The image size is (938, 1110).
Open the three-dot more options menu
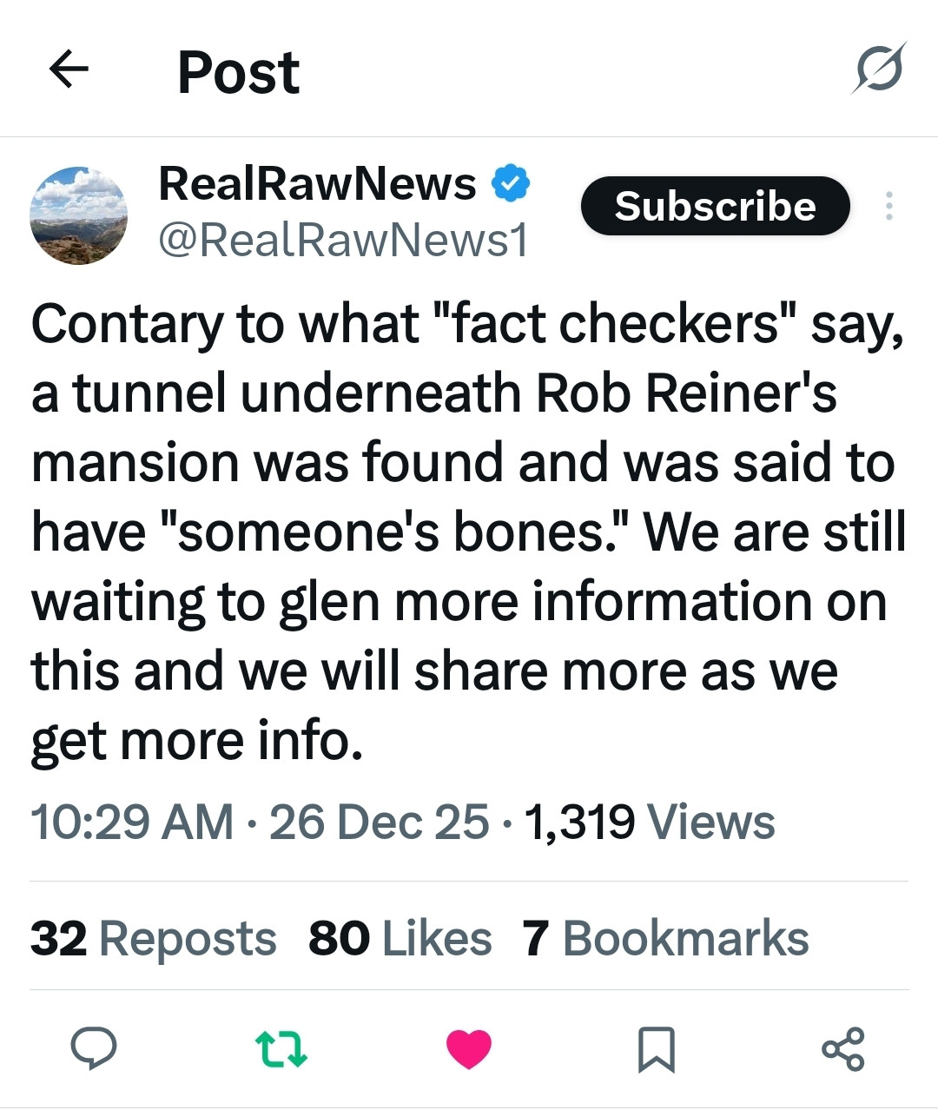point(888,206)
